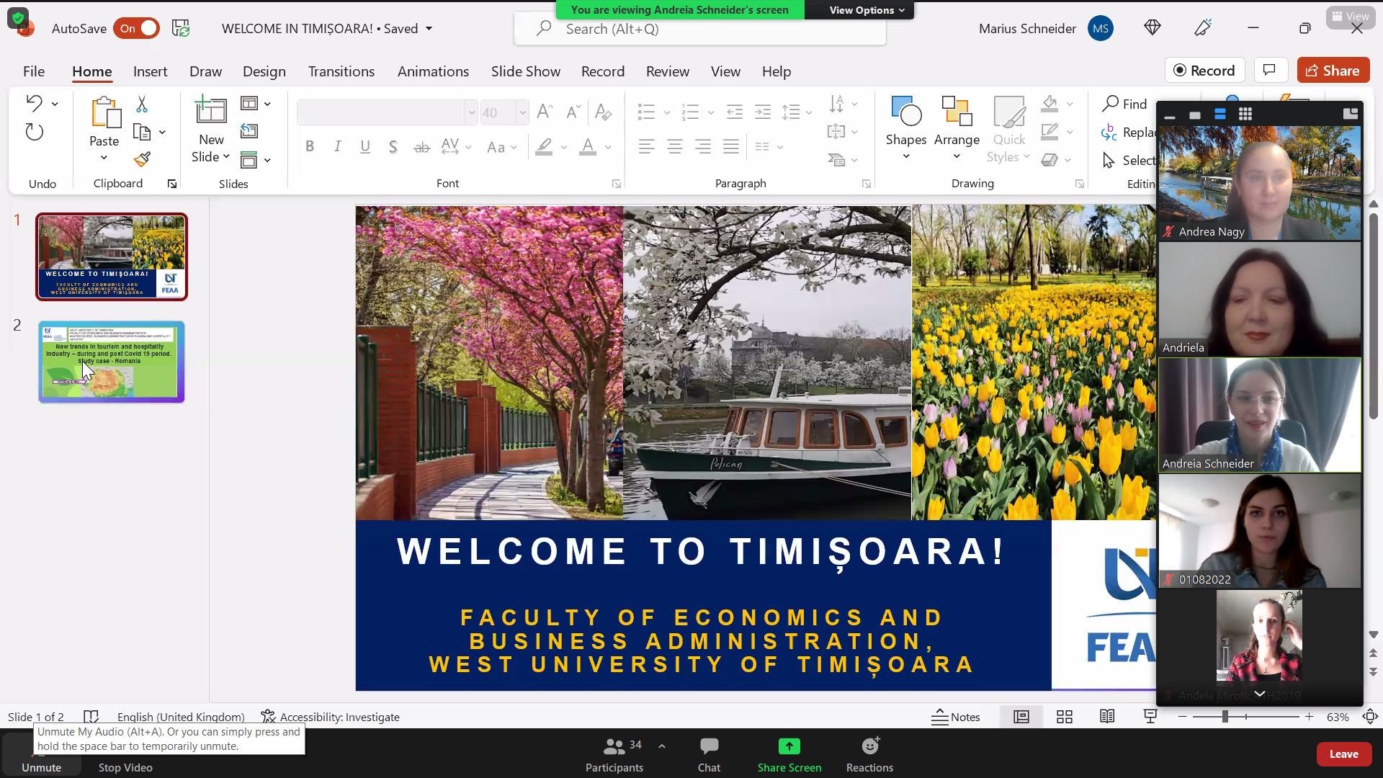Open font name combo box dropdown
The image size is (1383, 778).
pos(471,112)
